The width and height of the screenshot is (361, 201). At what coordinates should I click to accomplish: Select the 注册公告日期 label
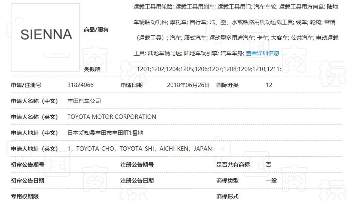(x=137, y=181)
